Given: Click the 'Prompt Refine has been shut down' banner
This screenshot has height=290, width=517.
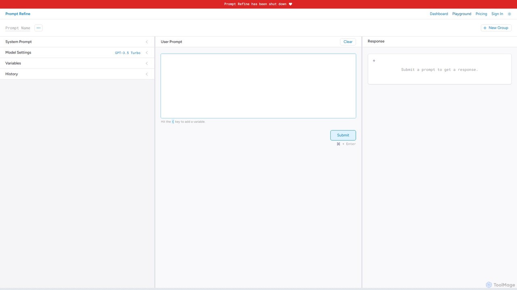Looking at the screenshot, I should (x=258, y=4).
